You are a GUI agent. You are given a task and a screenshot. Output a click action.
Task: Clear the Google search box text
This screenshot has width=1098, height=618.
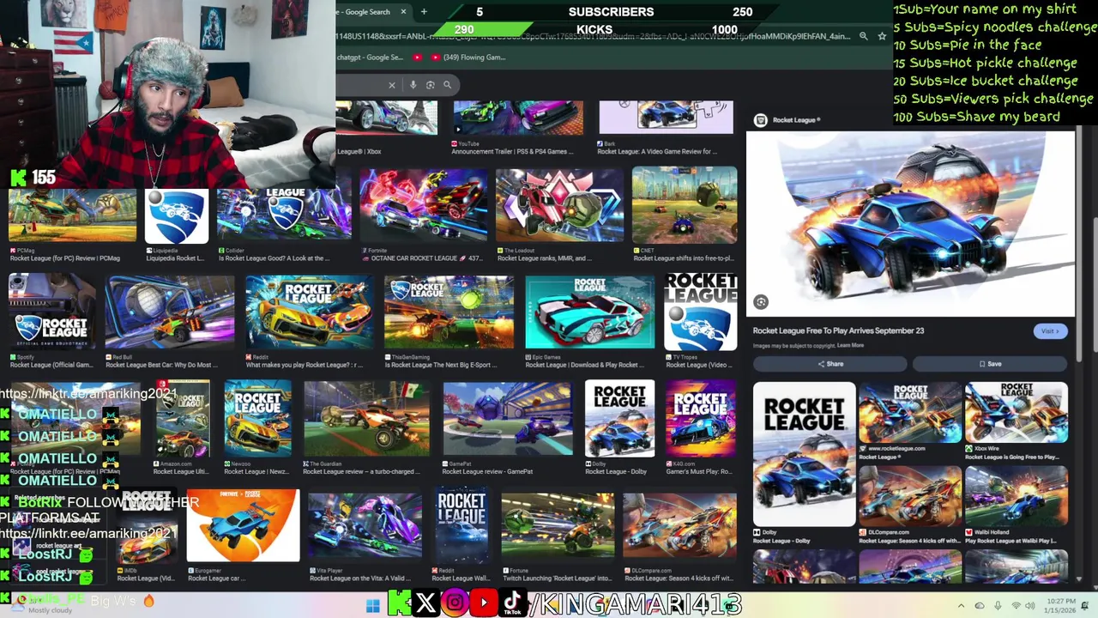tap(392, 85)
